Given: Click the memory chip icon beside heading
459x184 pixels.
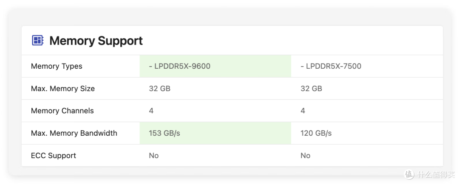Looking at the screenshot, I should click(37, 40).
